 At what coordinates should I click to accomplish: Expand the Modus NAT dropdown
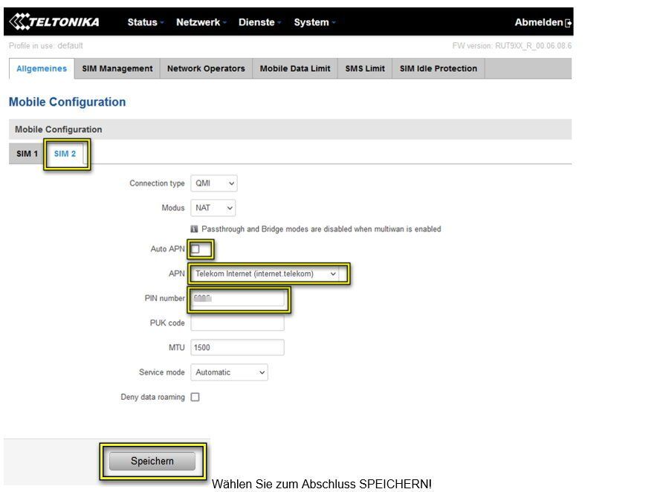coord(213,208)
